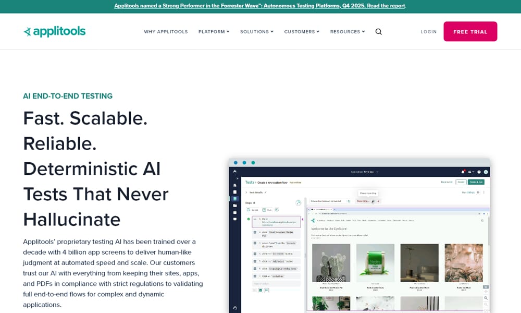Expand the Platform dropdown menu
Viewport: 521px width, 313px height.
(214, 32)
